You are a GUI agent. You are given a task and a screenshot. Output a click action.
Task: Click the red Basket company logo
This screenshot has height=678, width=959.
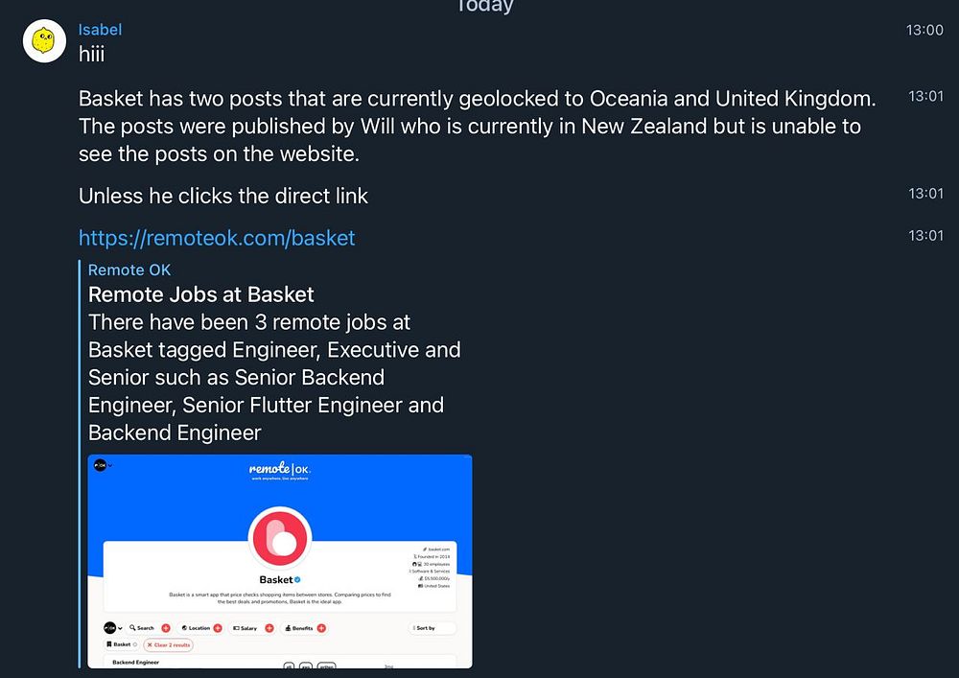tap(280, 538)
